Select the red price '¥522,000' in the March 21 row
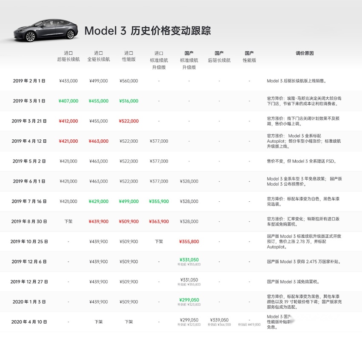362x341 pixels. 129,121
